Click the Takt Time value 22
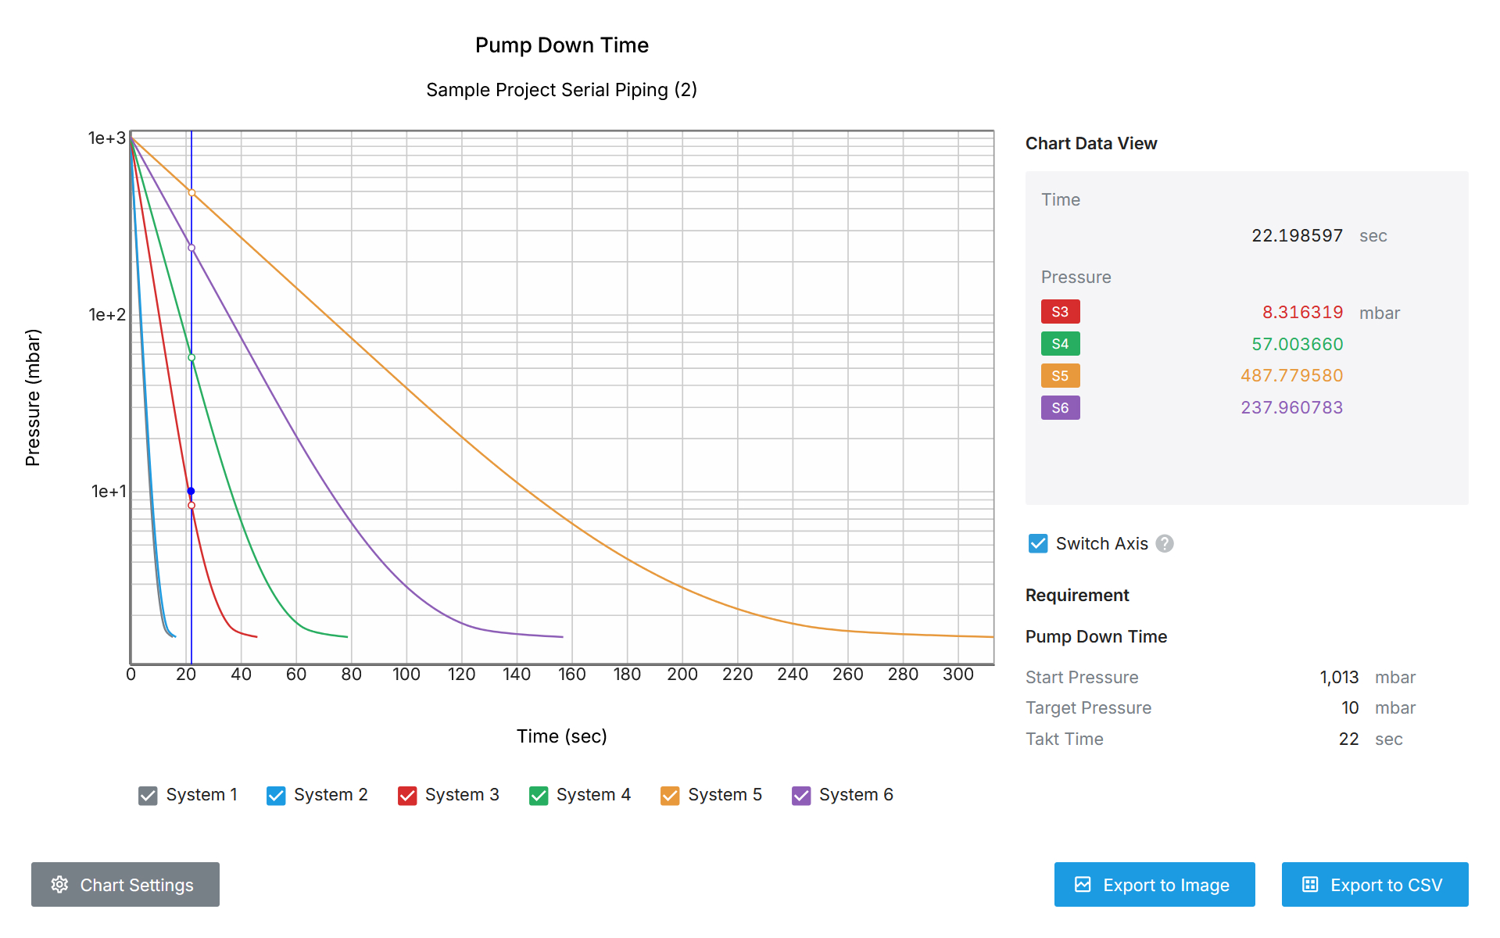 (1349, 739)
